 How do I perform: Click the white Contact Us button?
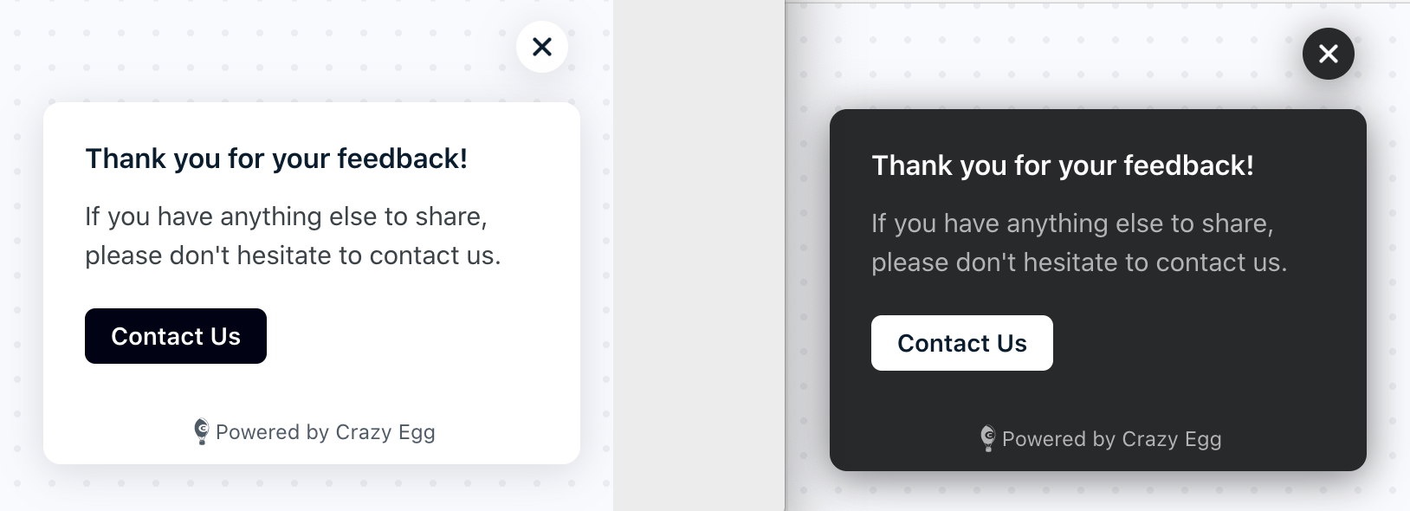click(962, 343)
